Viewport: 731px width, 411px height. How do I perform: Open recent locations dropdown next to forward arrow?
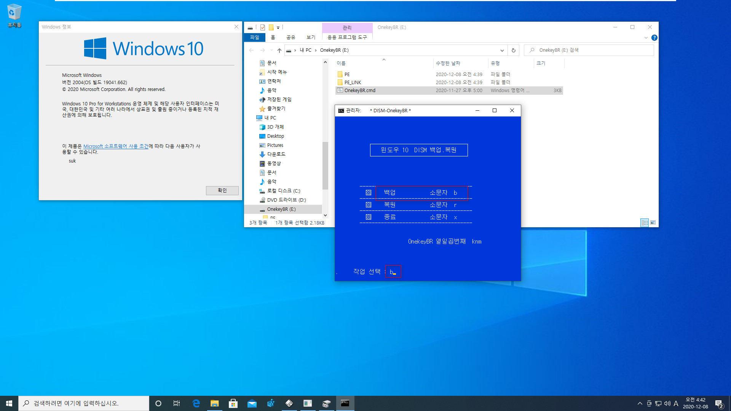coord(271,50)
